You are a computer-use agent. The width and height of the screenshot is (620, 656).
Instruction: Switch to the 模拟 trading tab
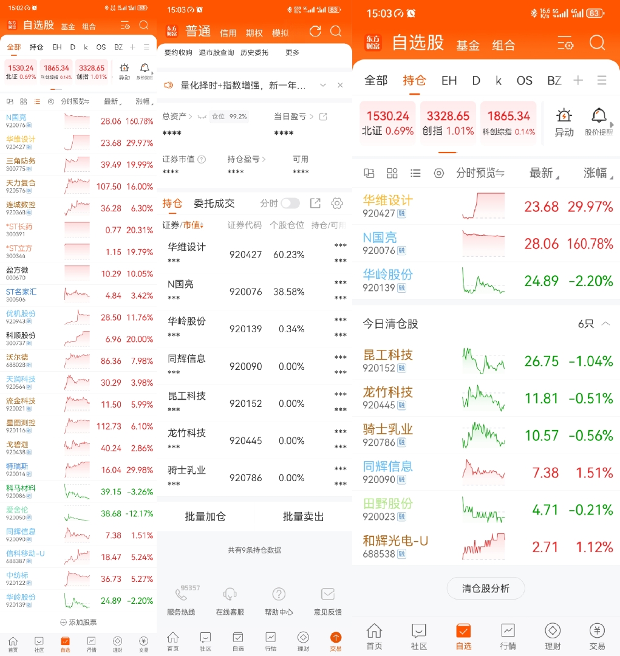(x=281, y=33)
